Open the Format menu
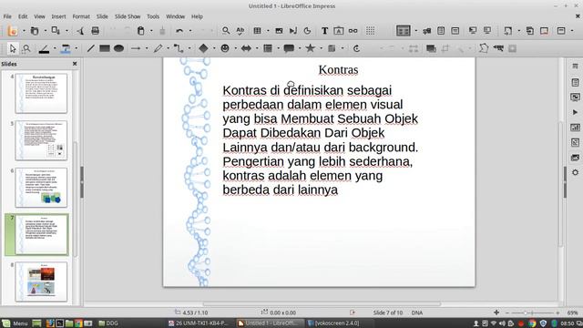 (x=81, y=16)
